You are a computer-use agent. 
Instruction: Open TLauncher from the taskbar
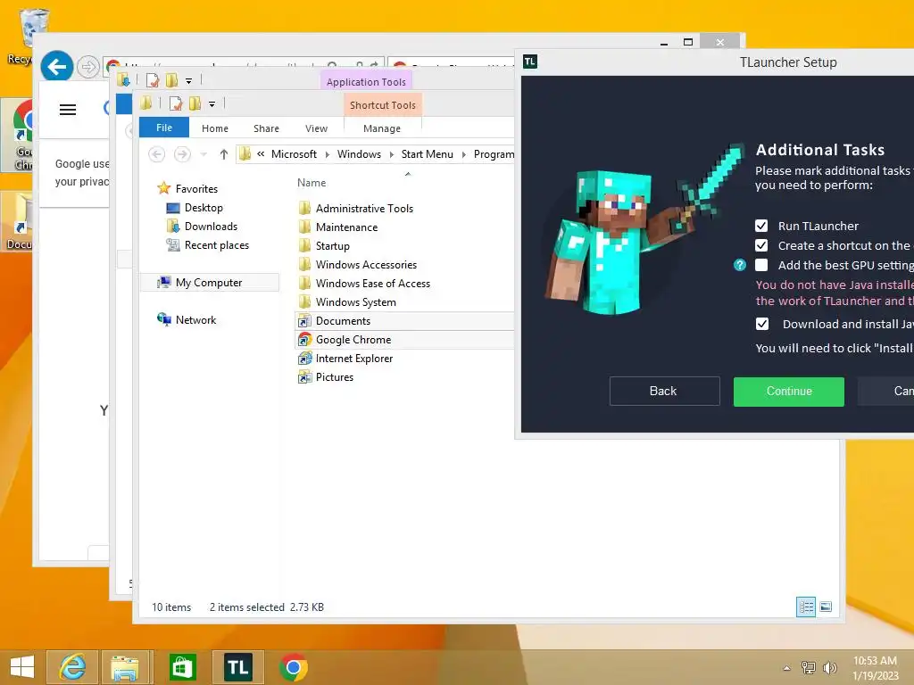pyautogui.click(x=237, y=667)
